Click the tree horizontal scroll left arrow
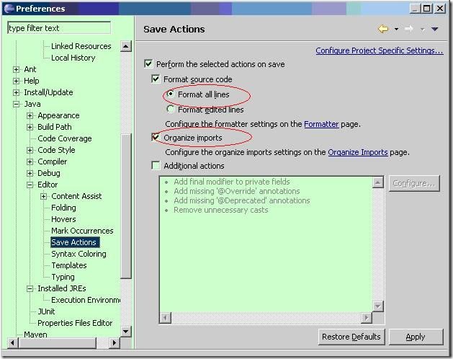 12,343
